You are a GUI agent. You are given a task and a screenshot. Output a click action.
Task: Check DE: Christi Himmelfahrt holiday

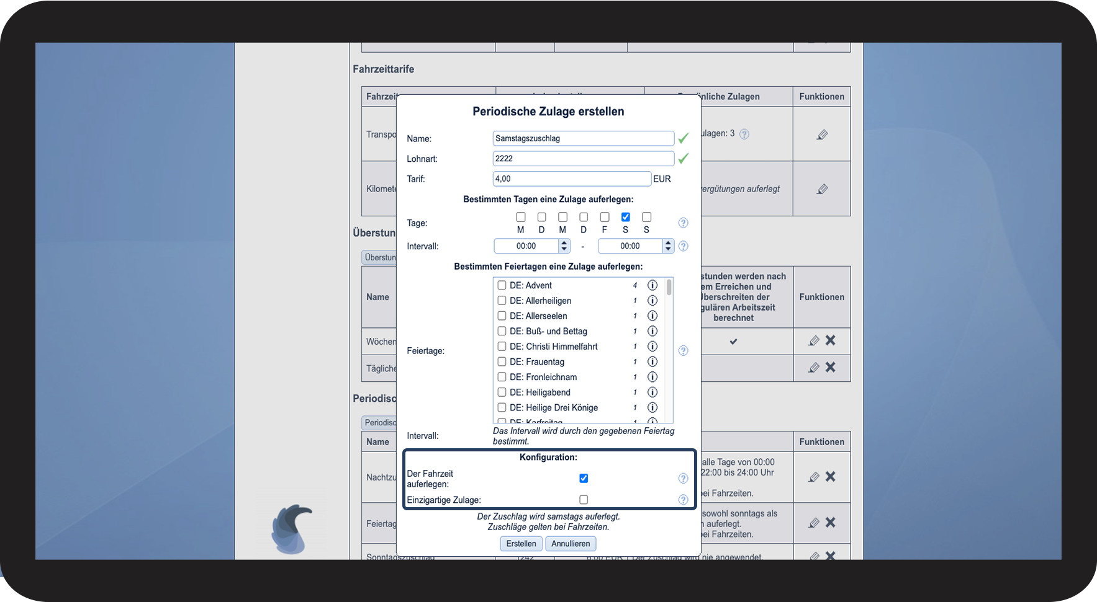tap(502, 347)
